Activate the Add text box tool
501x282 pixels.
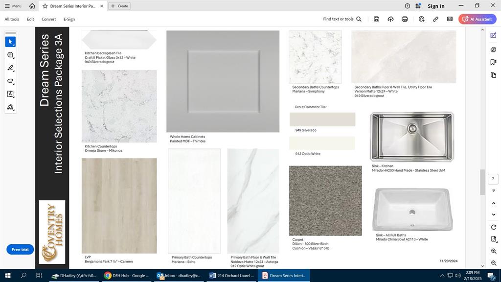(10, 94)
